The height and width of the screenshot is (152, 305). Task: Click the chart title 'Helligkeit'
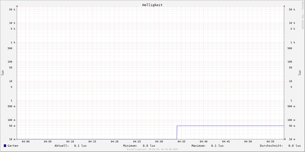(x=152, y=5)
